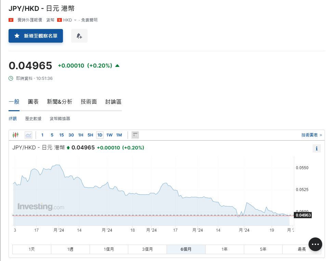This screenshot has width=327, height=261.
Task: Click the clock icon near real-time data
Action: click(x=11, y=78)
